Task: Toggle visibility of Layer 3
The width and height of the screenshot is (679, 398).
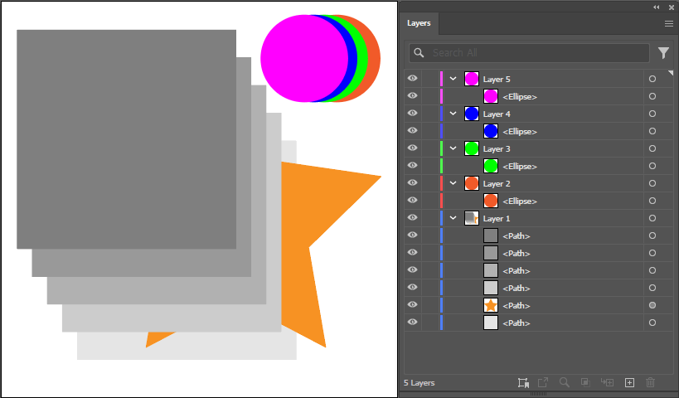Action: click(412, 148)
